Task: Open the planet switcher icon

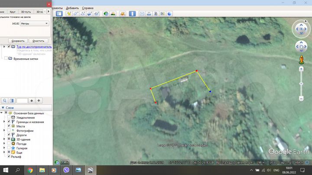Action: pos(123,14)
